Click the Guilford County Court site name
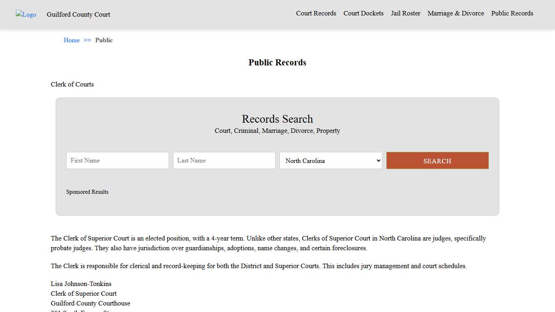 point(78,15)
